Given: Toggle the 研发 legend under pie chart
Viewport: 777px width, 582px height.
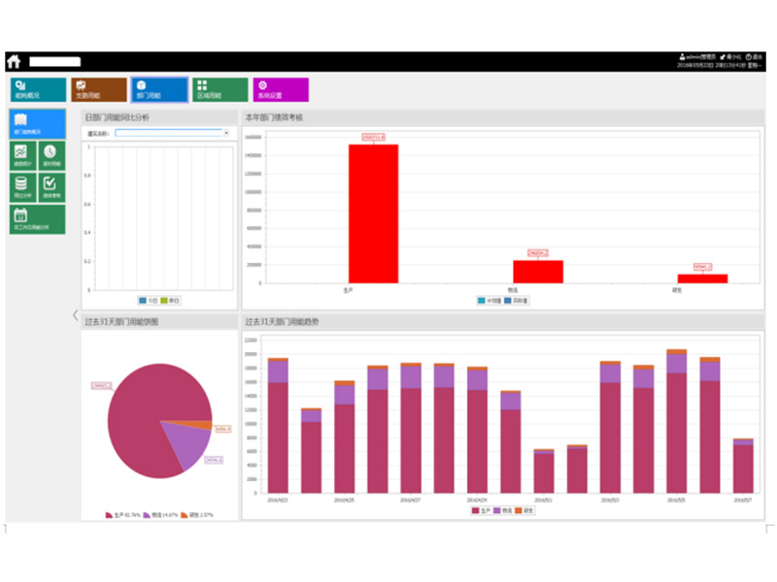Looking at the screenshot, I should pos(197,515).
